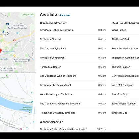The image size is (139, 139).
Task: Open Iulius Mall Timişoara entry
Action: point(123,85)
